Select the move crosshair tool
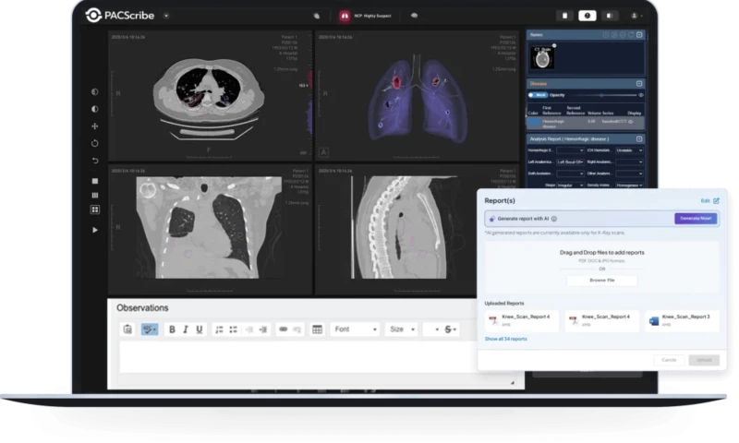 (x=95, y=126)
